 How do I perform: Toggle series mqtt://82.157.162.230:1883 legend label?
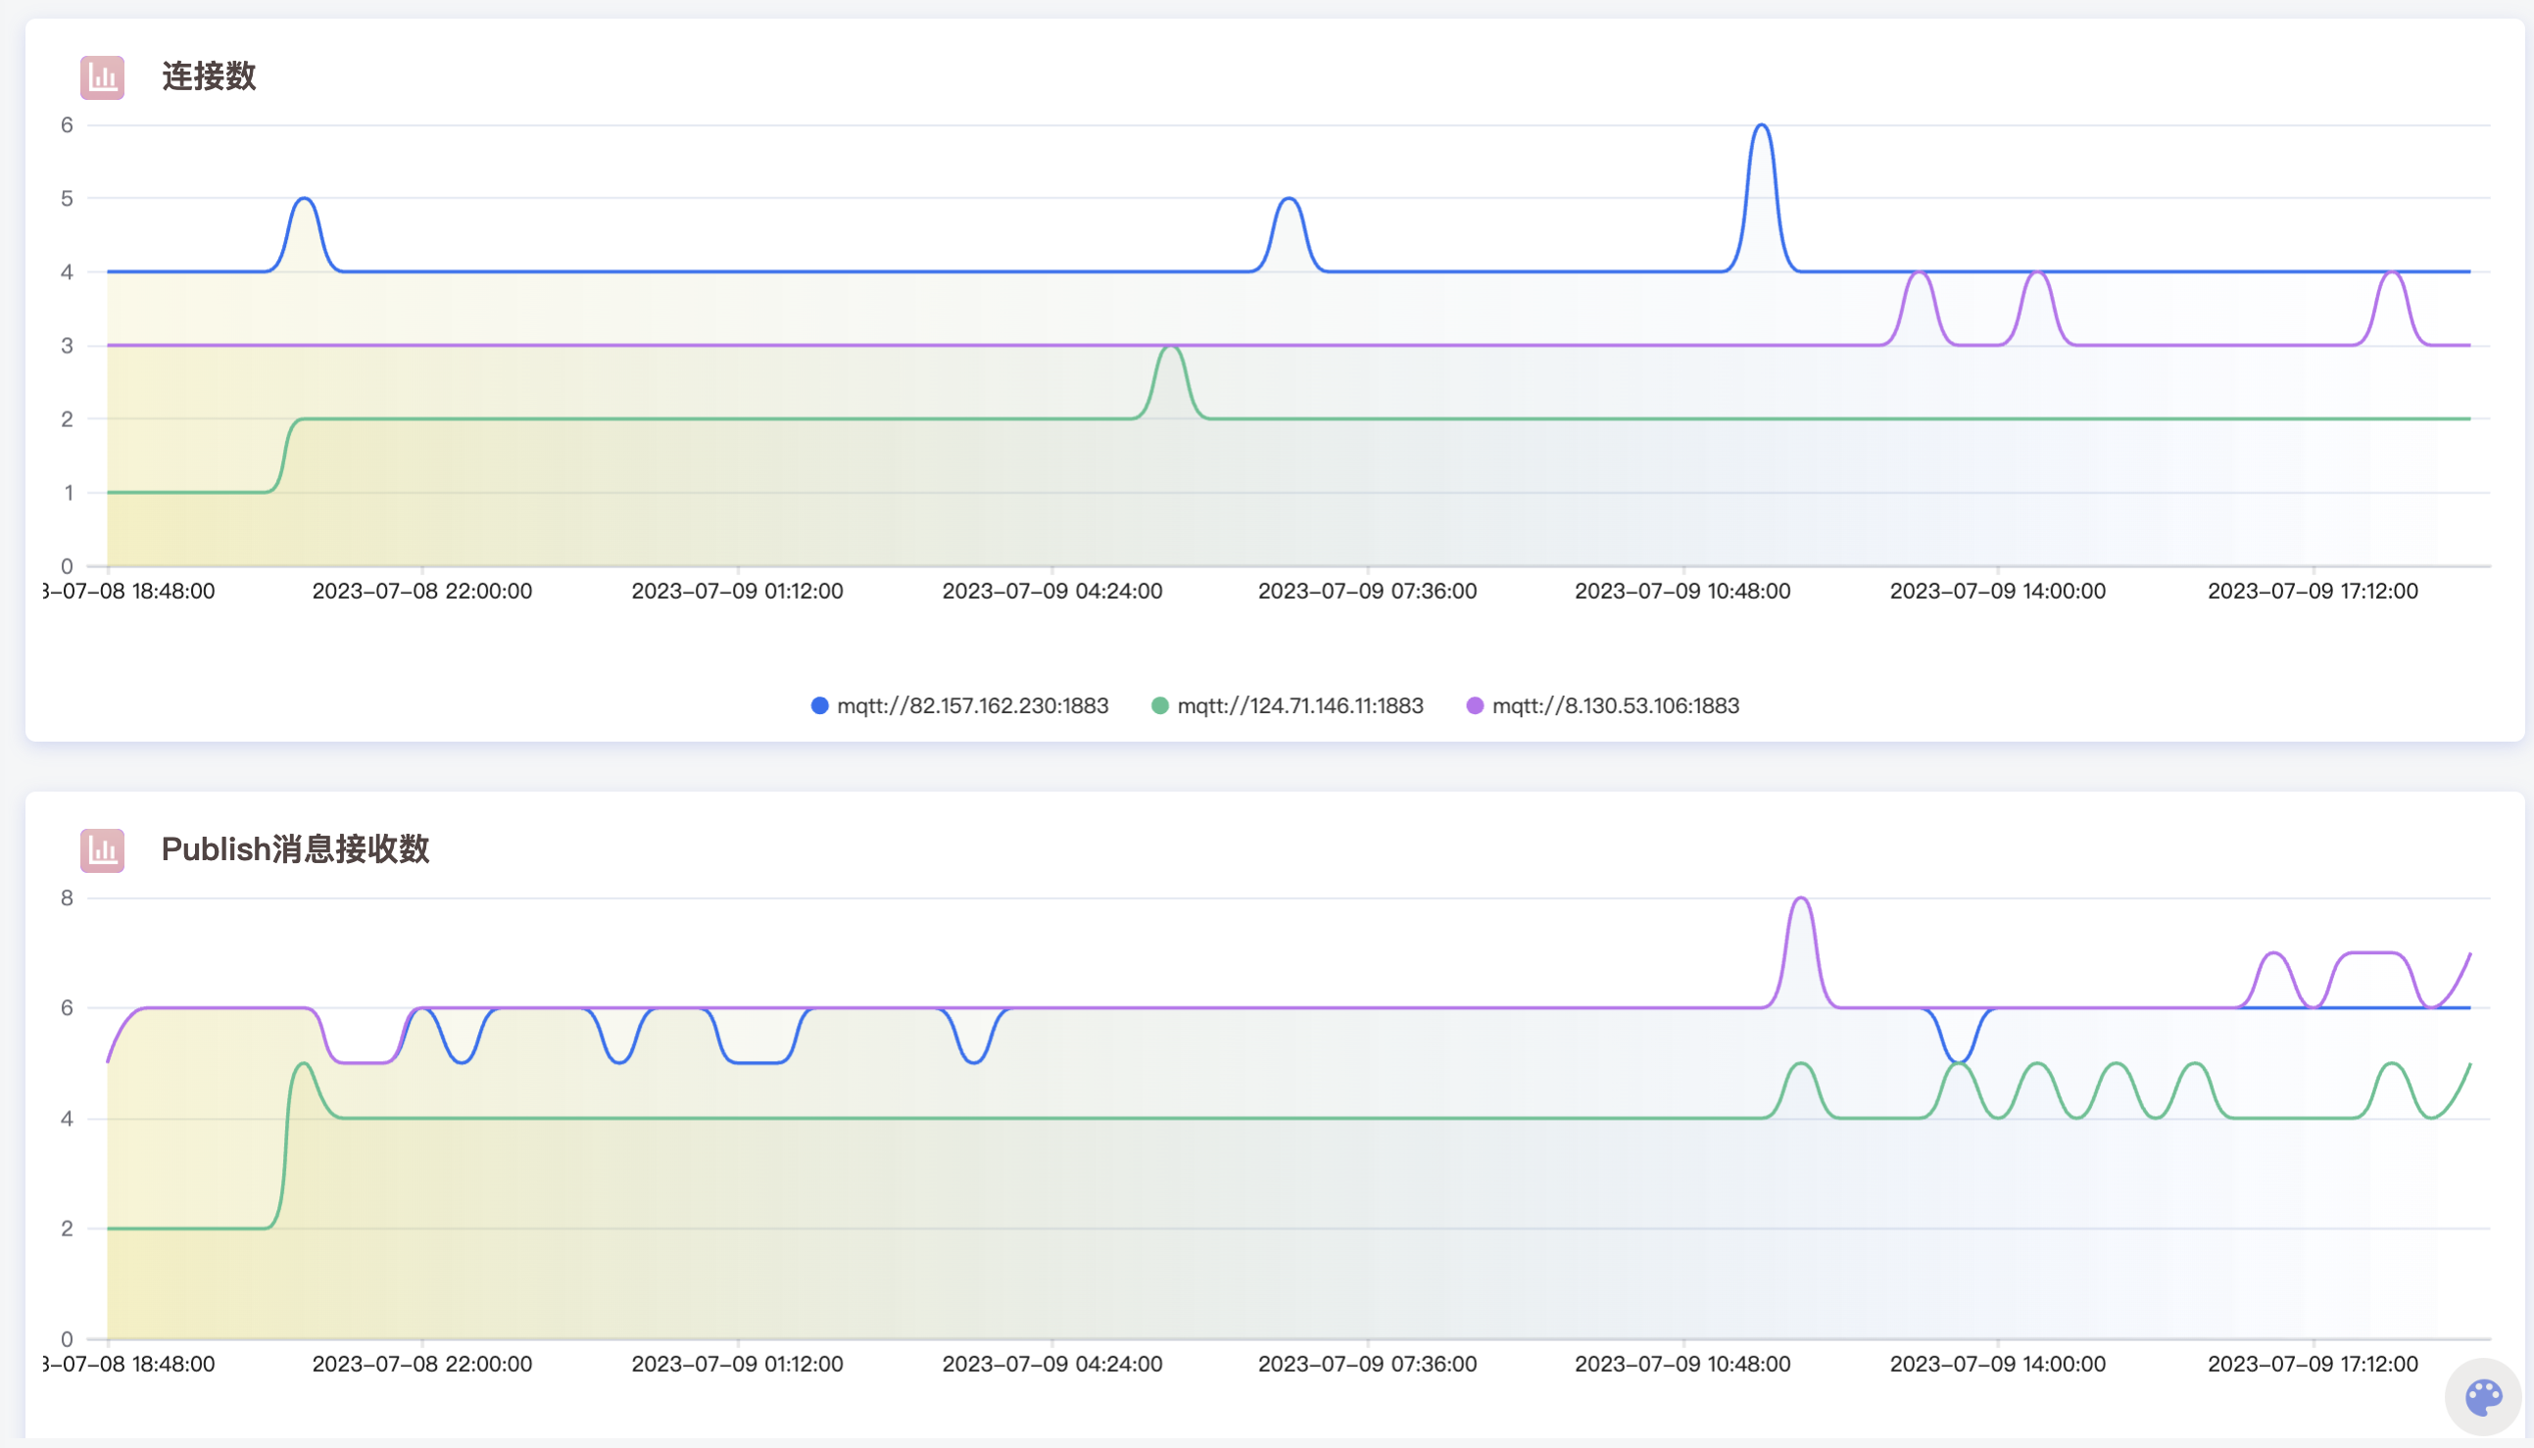pos(972,705)
